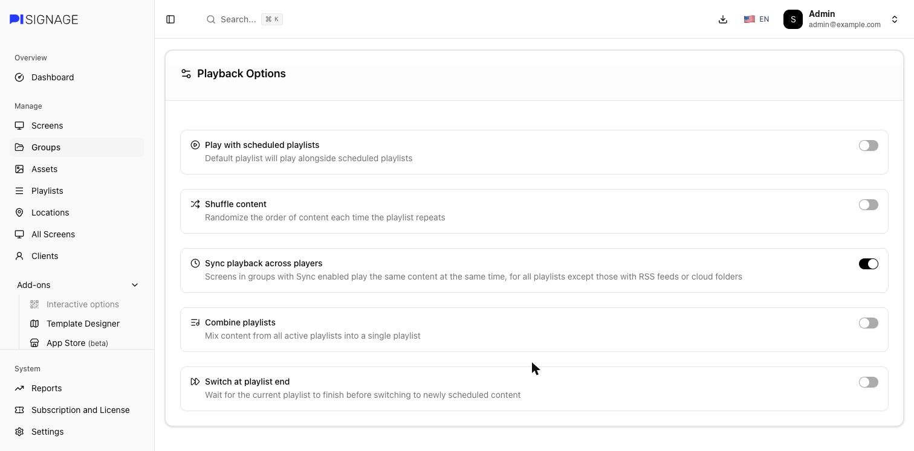Open Template Designer add-on

(x=85, y=324)
